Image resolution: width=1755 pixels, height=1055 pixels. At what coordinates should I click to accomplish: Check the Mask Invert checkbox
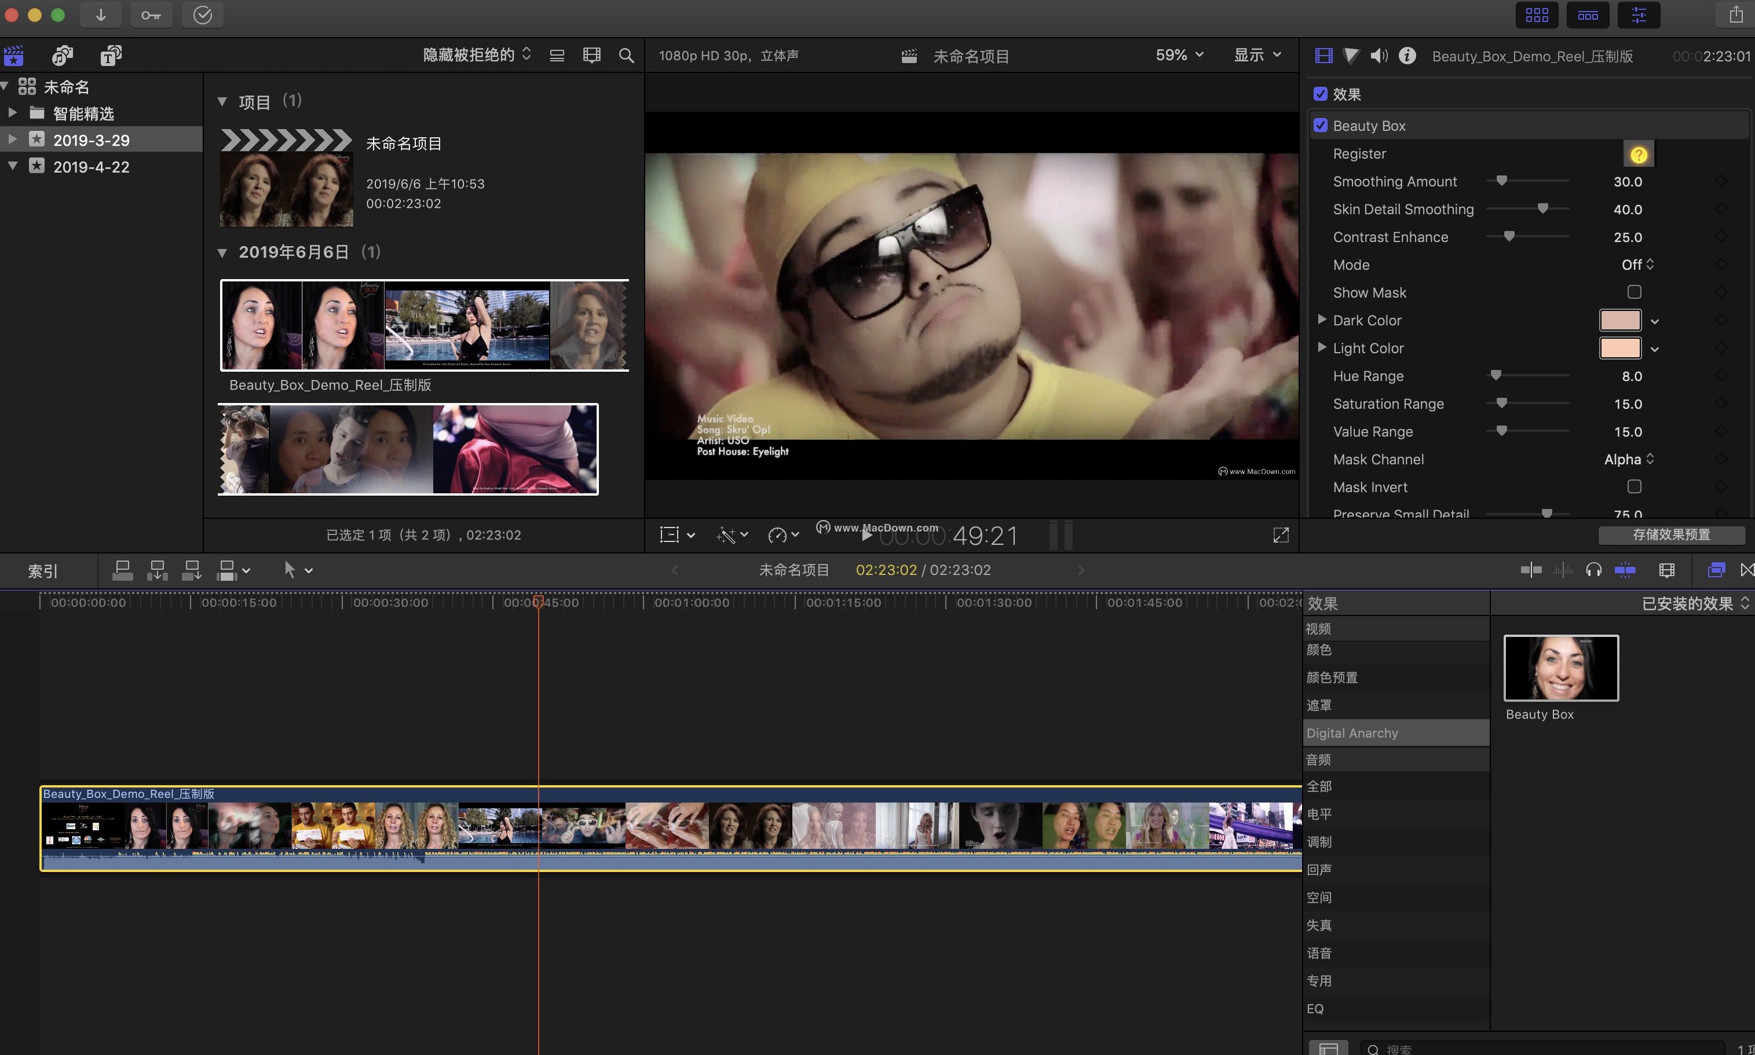pos(1634,487)
